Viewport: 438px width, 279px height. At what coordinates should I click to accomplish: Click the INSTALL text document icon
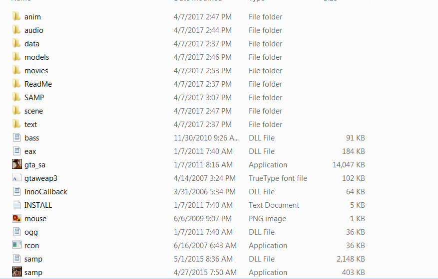17,205
